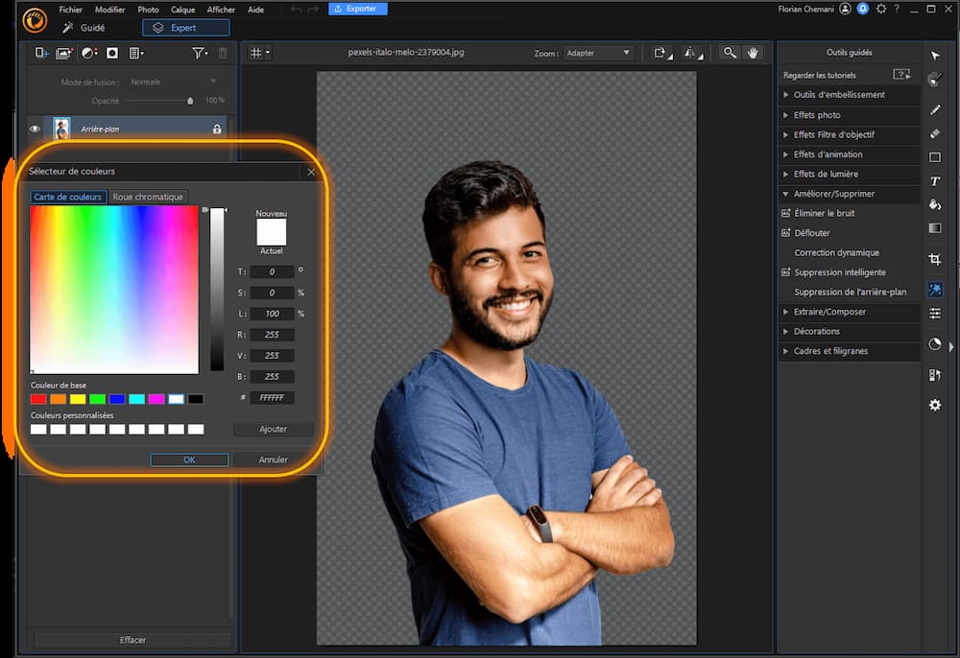Expand Effets photo section

[850, 115]
